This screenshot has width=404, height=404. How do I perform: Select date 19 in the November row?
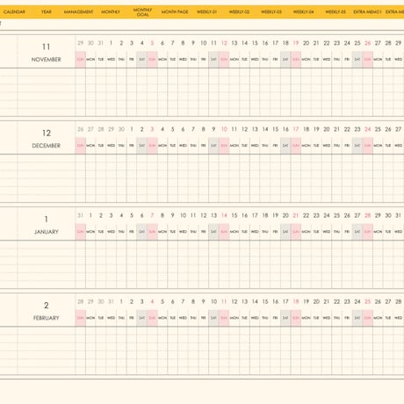[x=296, y=43]
